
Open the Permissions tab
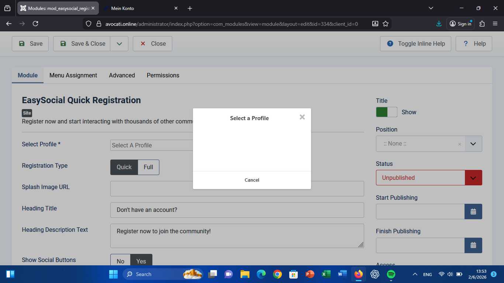coord(163,75)
